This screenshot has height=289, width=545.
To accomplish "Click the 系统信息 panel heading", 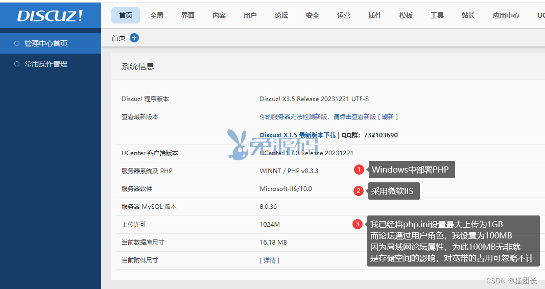I will pyautogui.click(x=138, y=67).
